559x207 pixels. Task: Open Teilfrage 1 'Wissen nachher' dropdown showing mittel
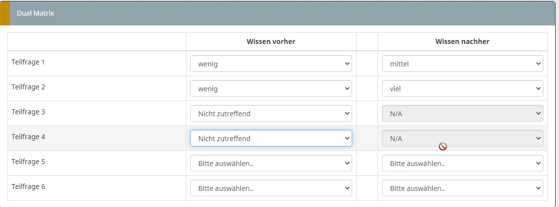[462, 63]
